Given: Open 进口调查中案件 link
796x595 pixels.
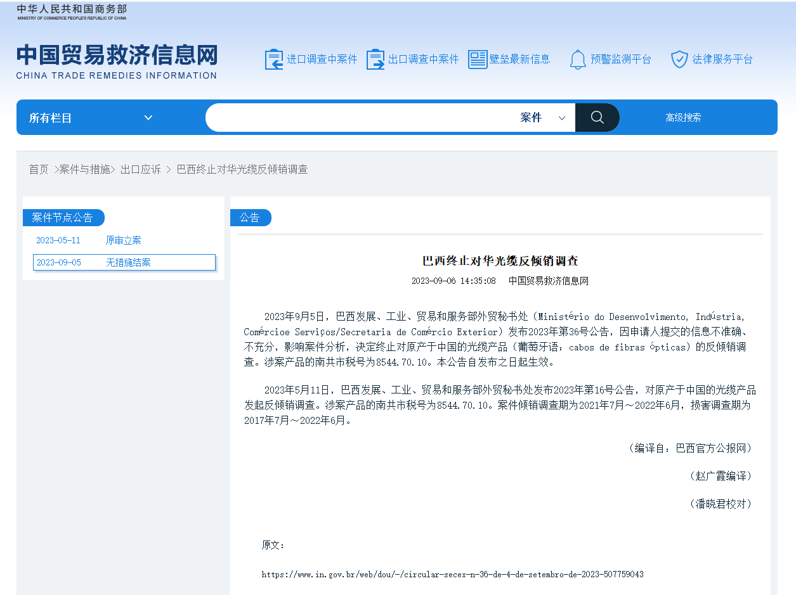Looking at the screenshot, I should coord(322,59).
